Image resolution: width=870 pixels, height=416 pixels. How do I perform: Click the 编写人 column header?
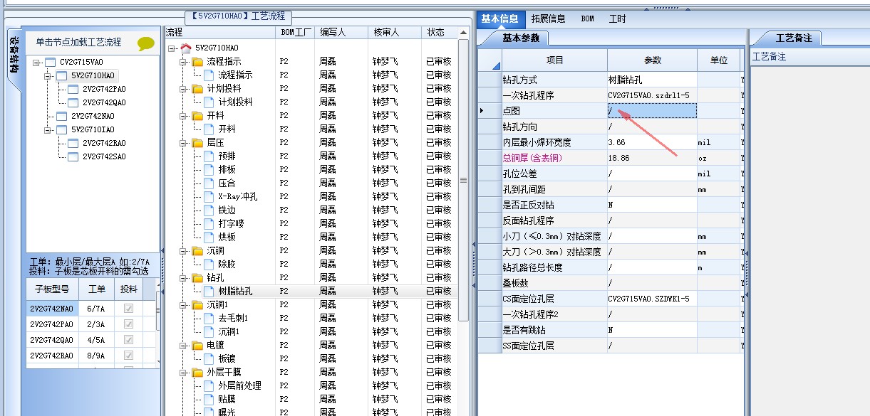(341, 33)
